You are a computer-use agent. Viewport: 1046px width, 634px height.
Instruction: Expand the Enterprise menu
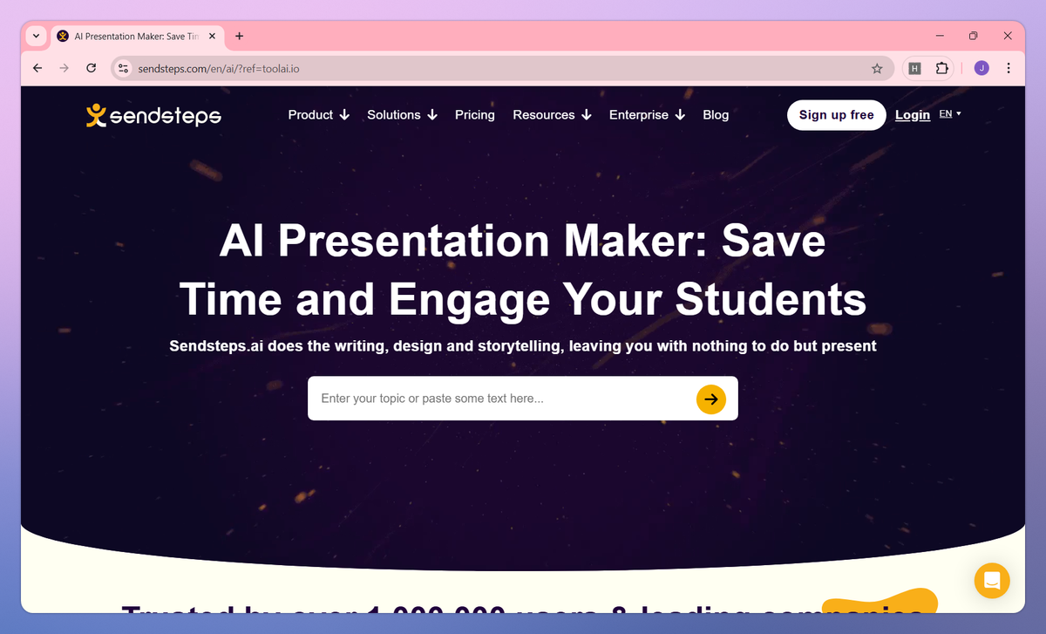tap(647, 115)
